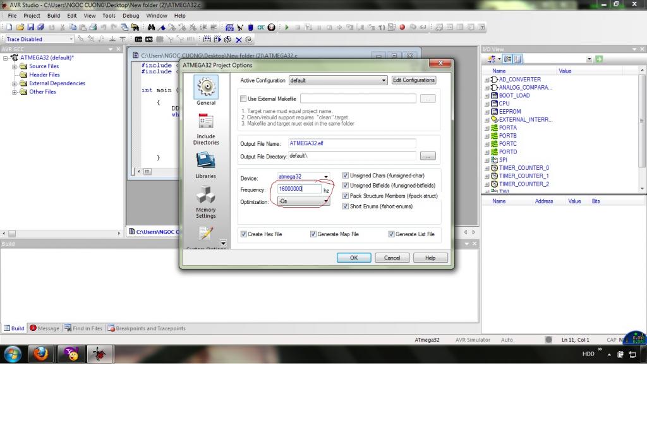
Task: Toggle Generate Map File checkbox
Action: tap(313, 234)
